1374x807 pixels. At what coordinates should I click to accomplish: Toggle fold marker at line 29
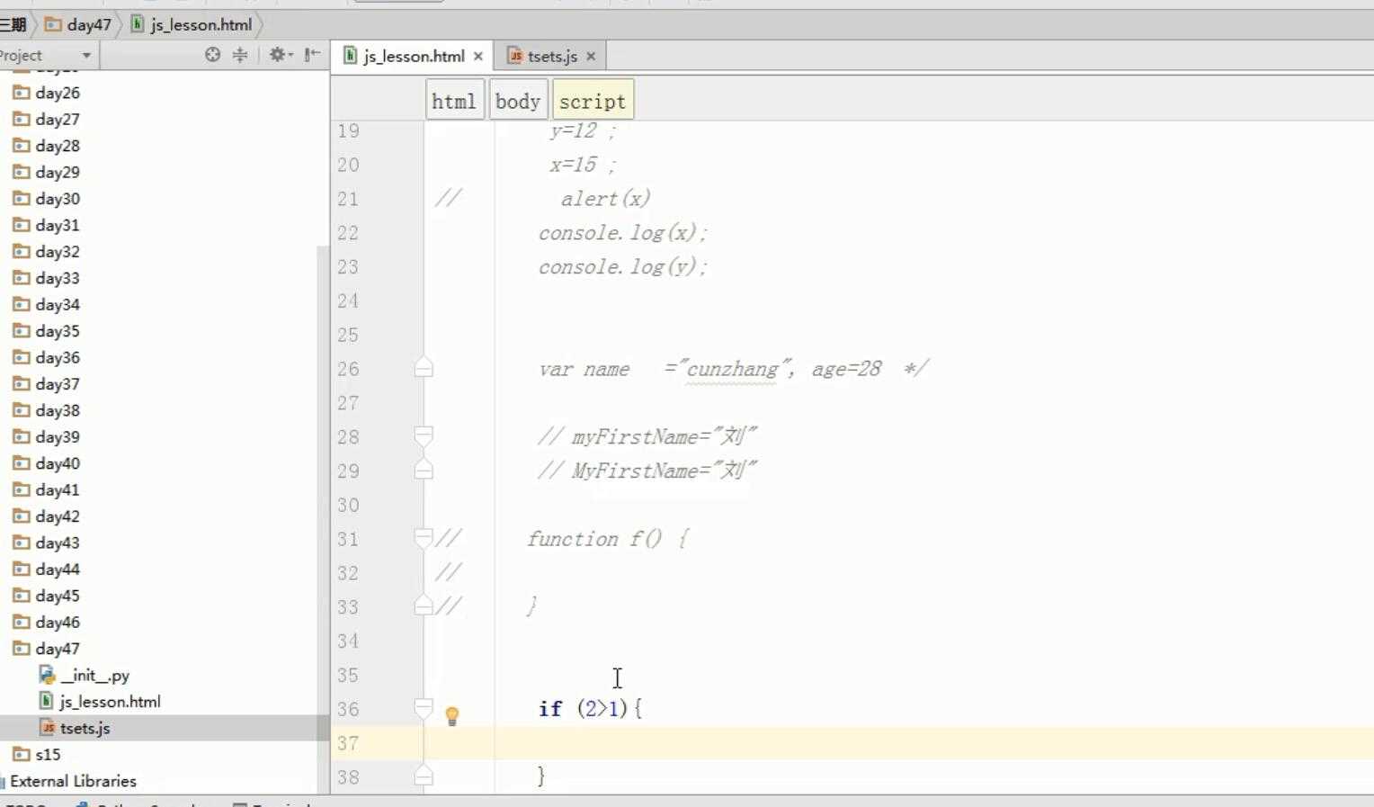tap(424, 470)
